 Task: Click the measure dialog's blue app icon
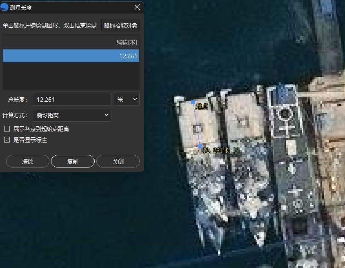click(5, 7)
